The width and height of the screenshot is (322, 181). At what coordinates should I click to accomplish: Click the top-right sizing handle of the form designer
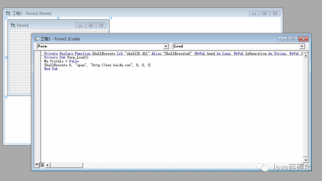(x=111, y=18)
